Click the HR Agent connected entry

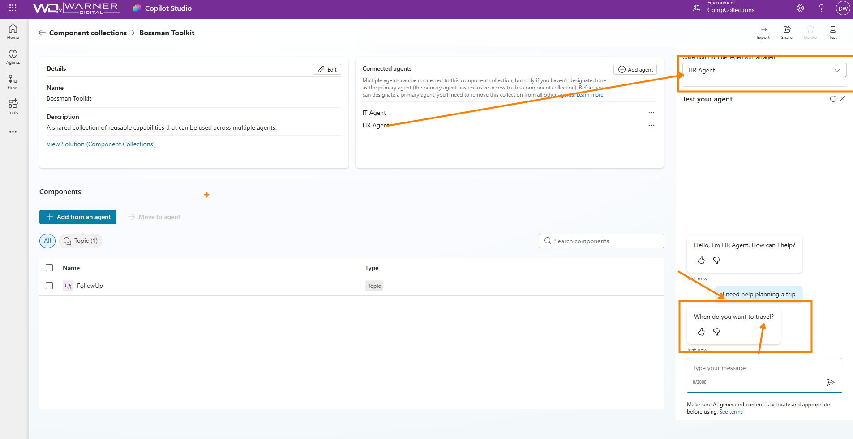coord(376,125)
